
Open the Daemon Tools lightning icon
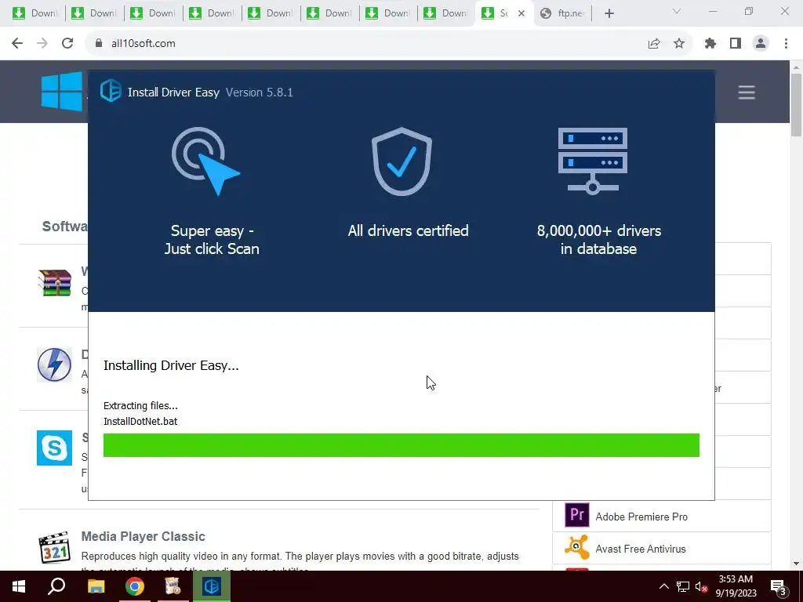54,364
